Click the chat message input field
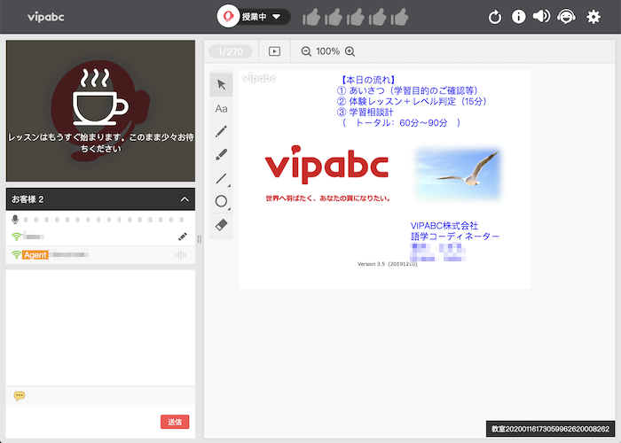 (83, 421)
